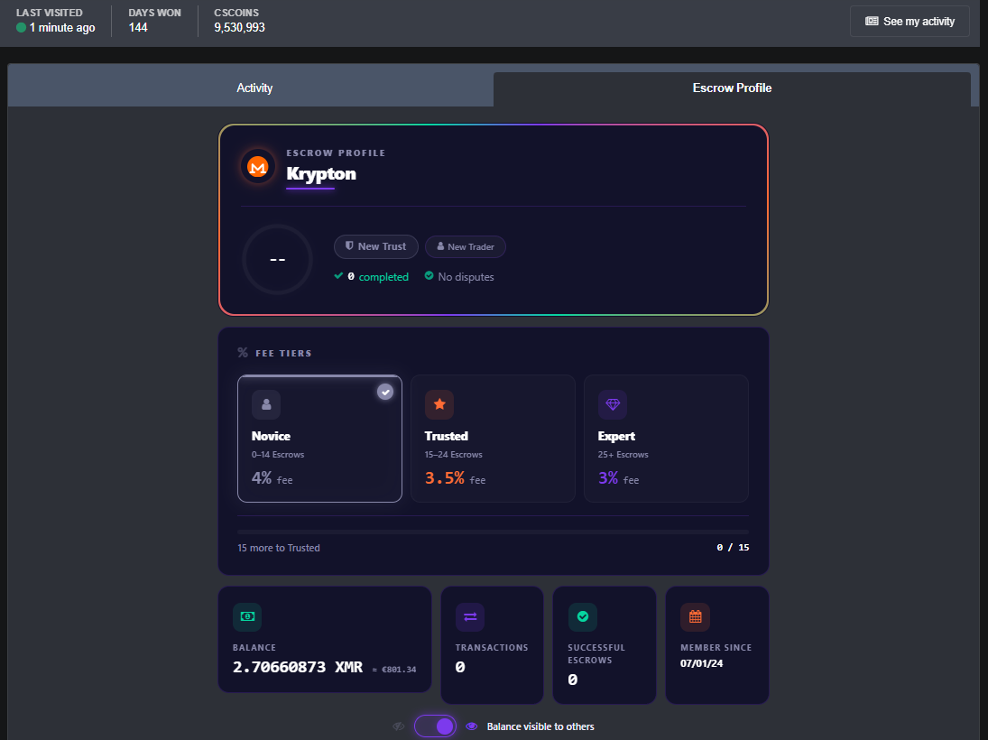Click the 15 more to Trusted text
Image resolution: width=988 pixels, height=740 pixels.
point(279,548)
